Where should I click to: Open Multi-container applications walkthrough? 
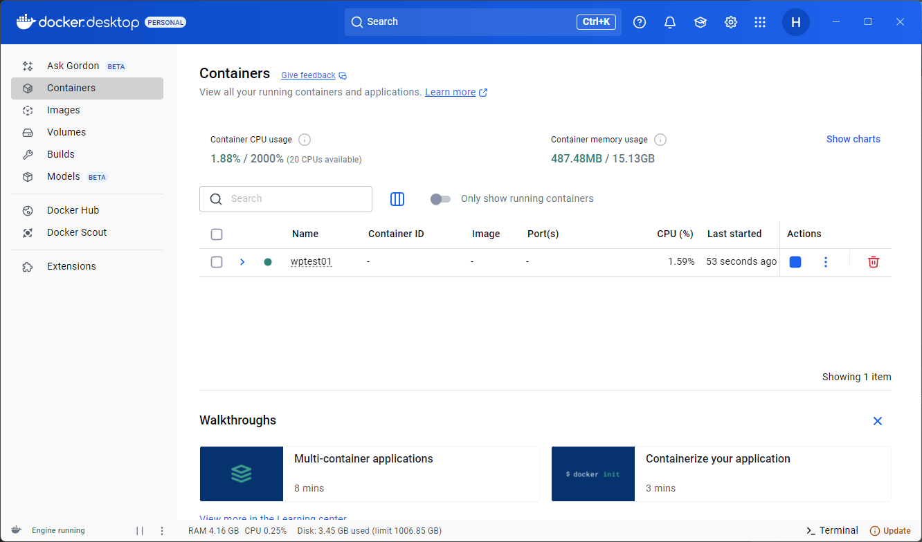tap(370, 474)
